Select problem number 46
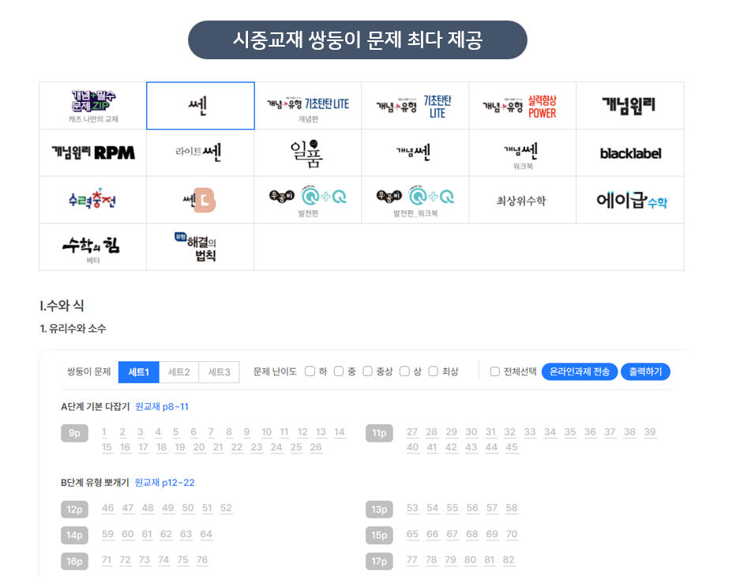 108,508
